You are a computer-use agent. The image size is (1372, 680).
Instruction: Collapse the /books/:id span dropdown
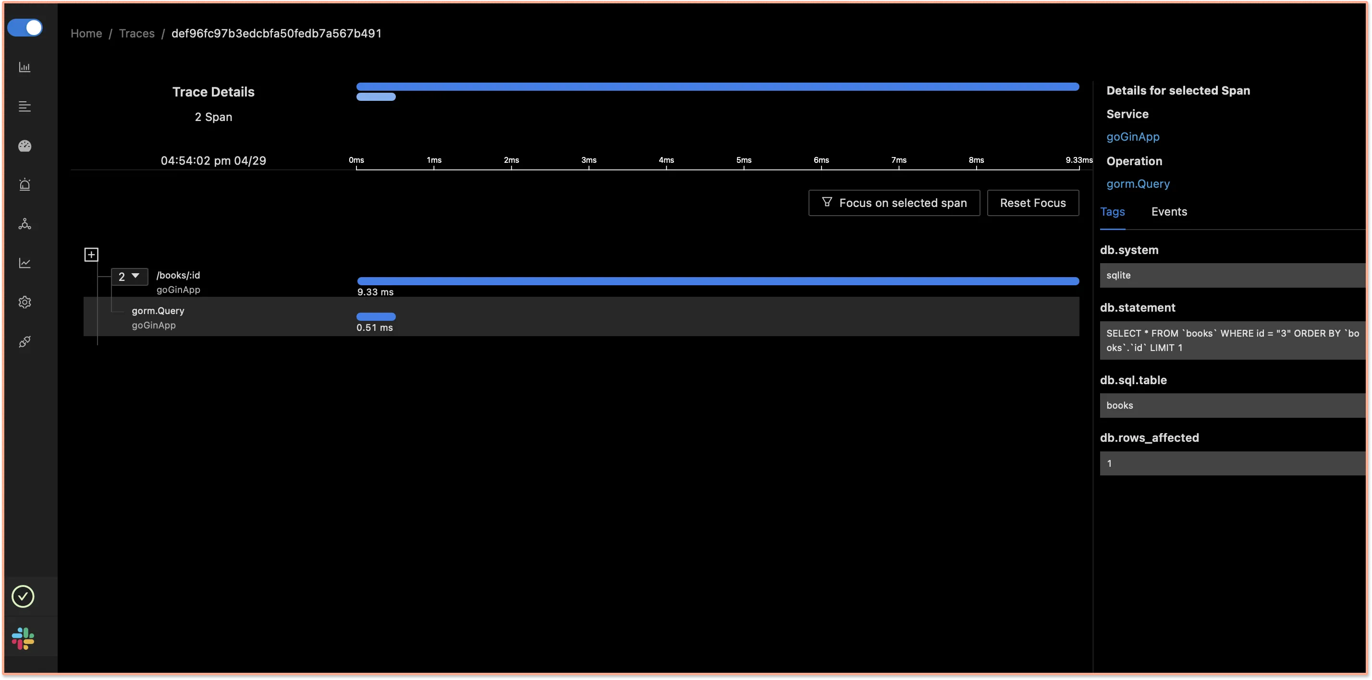tap(129, 276)
